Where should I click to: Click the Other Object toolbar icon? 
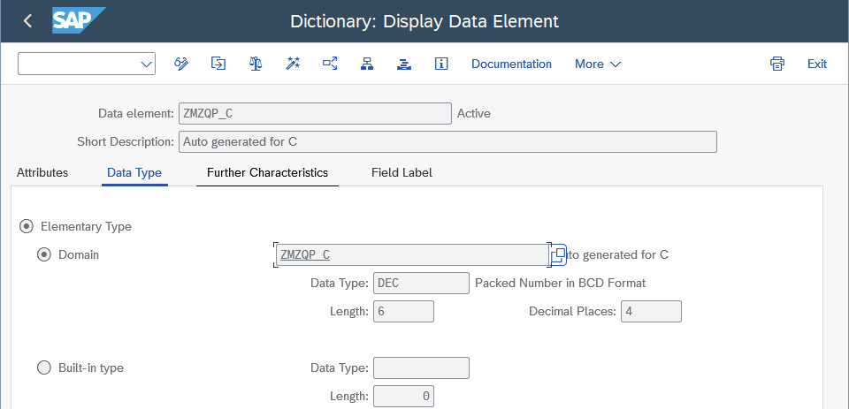coord(218,64)
